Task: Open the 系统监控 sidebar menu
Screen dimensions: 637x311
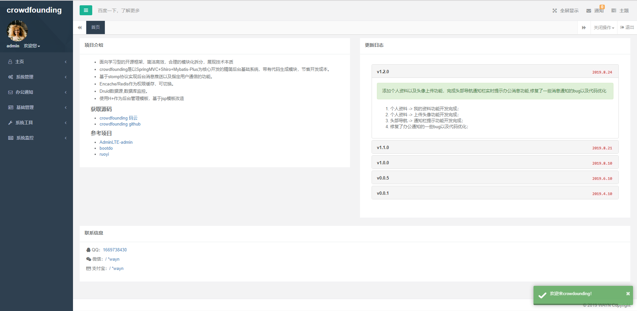Action: 36,138
